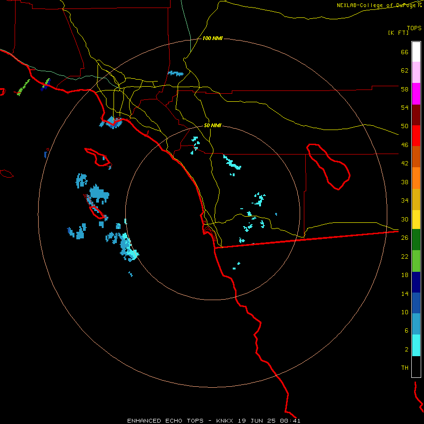
Task: Click the 2 legend value
Action: 407,350
